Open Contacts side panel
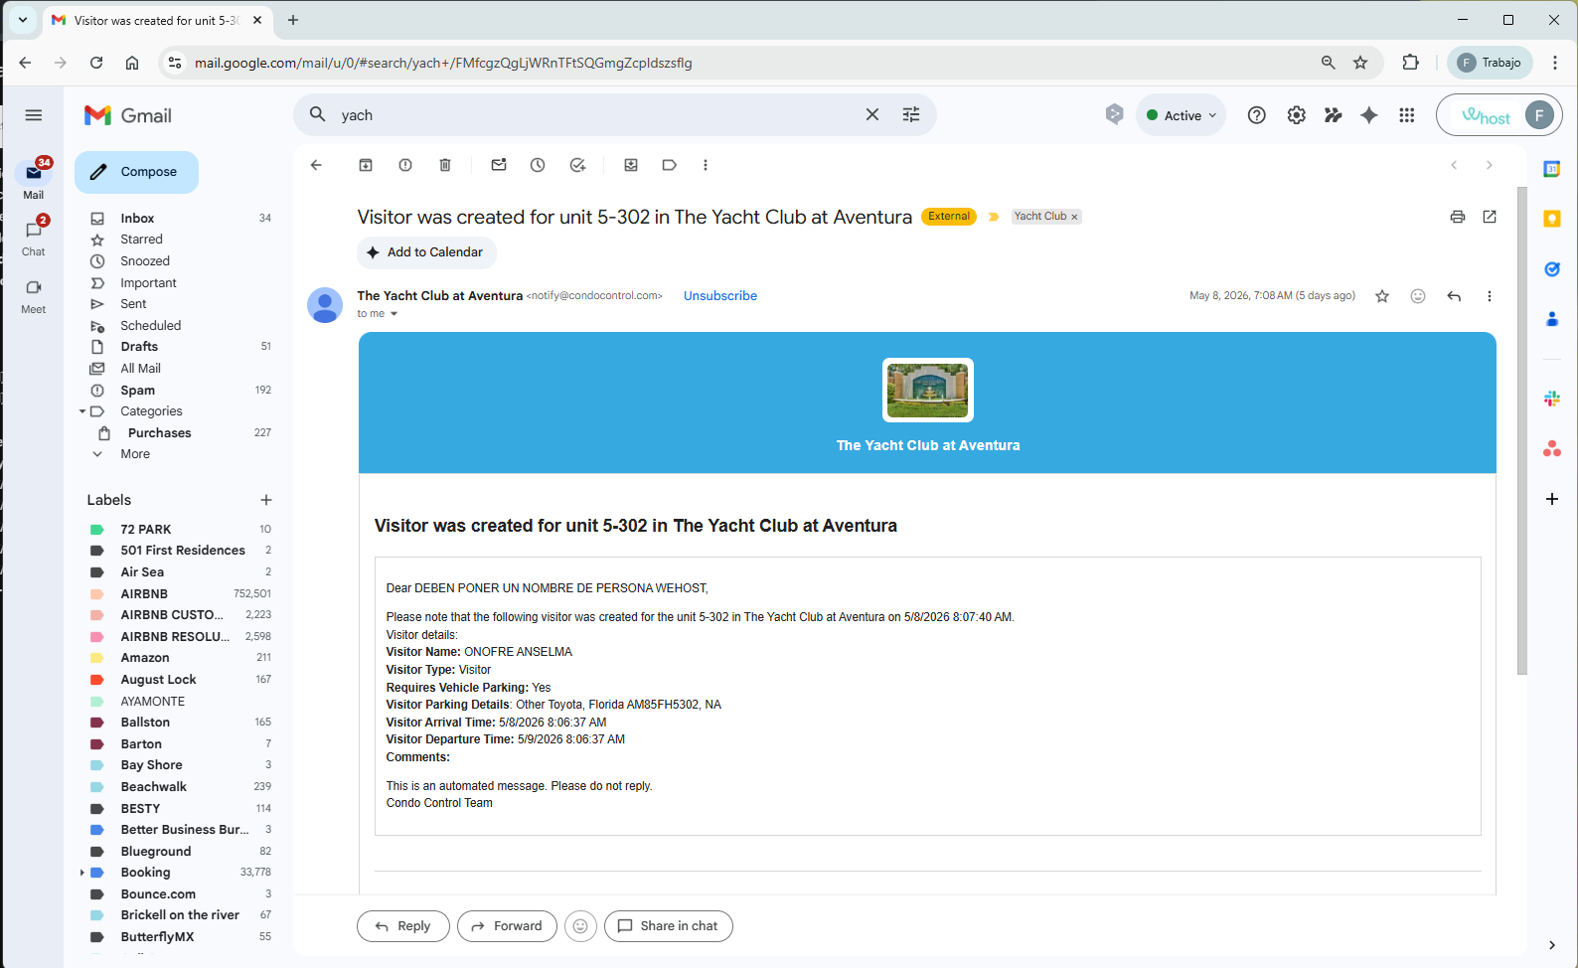This screenshot has height=968, width=1578. (x=1552, y=319)
